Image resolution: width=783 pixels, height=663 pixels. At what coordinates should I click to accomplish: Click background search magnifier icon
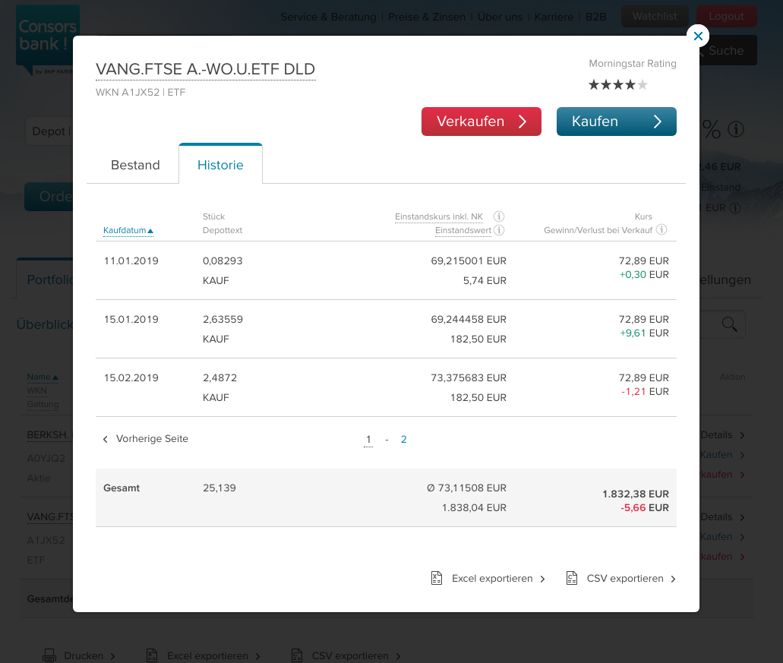pyautogui.click(x=729, y=324)
